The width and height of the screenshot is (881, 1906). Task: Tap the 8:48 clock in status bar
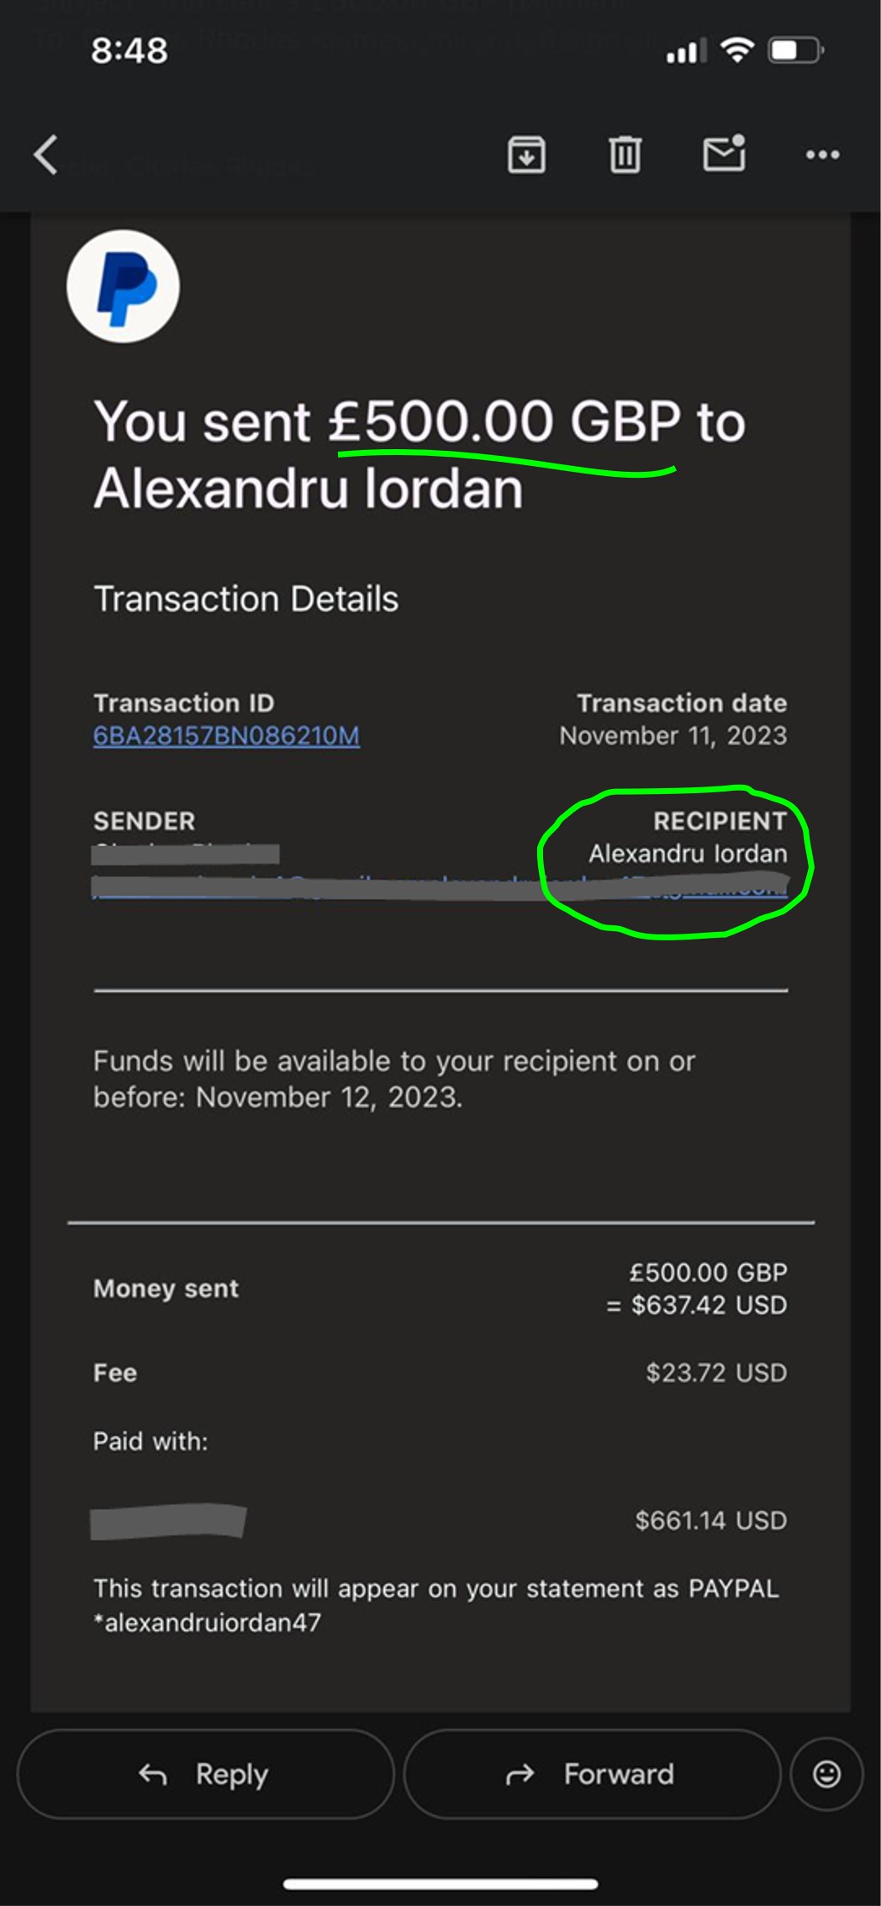(x=129, y=51)
